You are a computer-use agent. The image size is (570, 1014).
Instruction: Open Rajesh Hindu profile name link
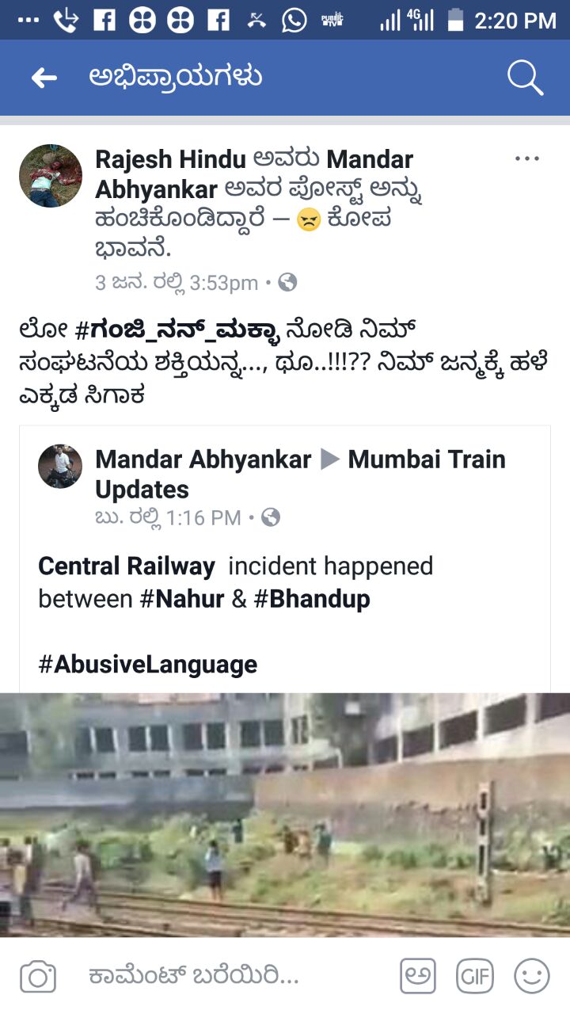coord(171,159)
